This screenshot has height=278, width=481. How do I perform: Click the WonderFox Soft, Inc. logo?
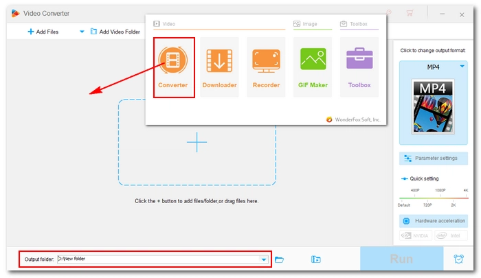pyautogui.click(x=329, y=119)
